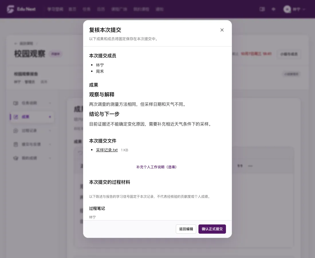Screen dimensions: 315x258
Task: Click the 返回编辑 button
Action: pyautogui.click(x=186, y=229)
